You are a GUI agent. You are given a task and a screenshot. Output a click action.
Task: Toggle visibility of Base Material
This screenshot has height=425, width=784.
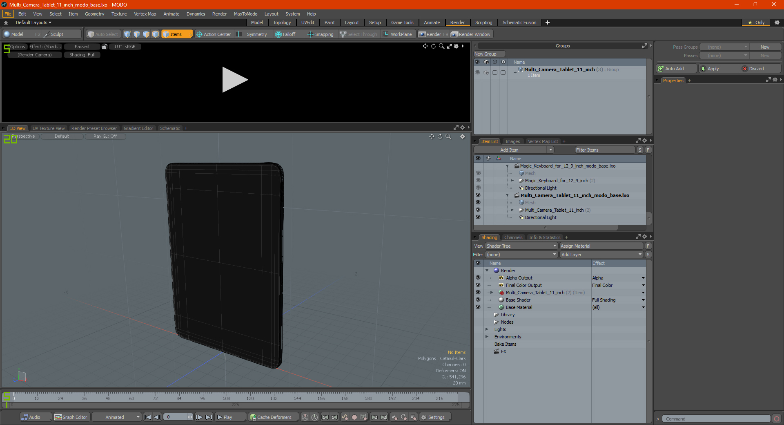click(478, 307)
